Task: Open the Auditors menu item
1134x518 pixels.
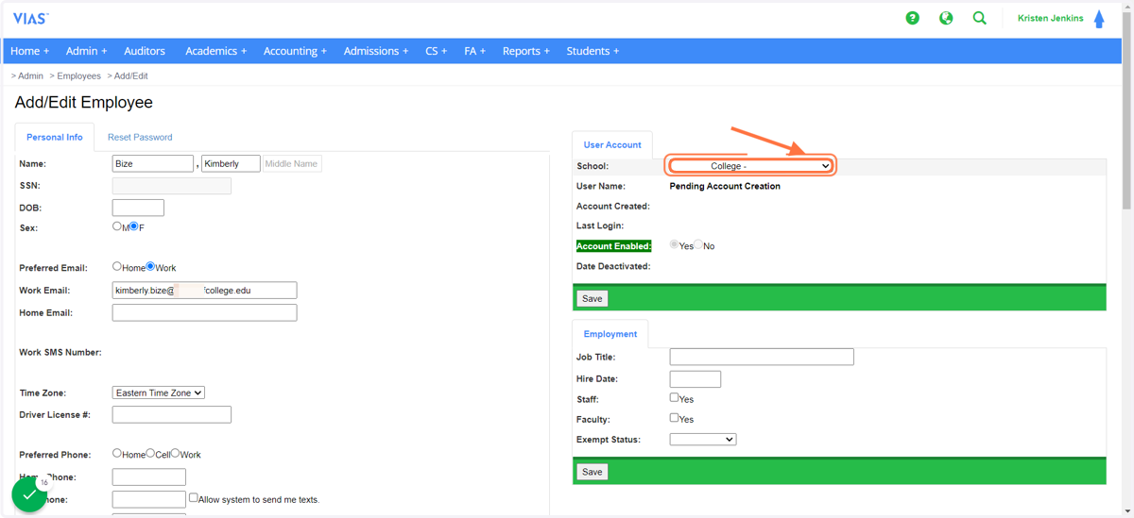Action: 145,51
